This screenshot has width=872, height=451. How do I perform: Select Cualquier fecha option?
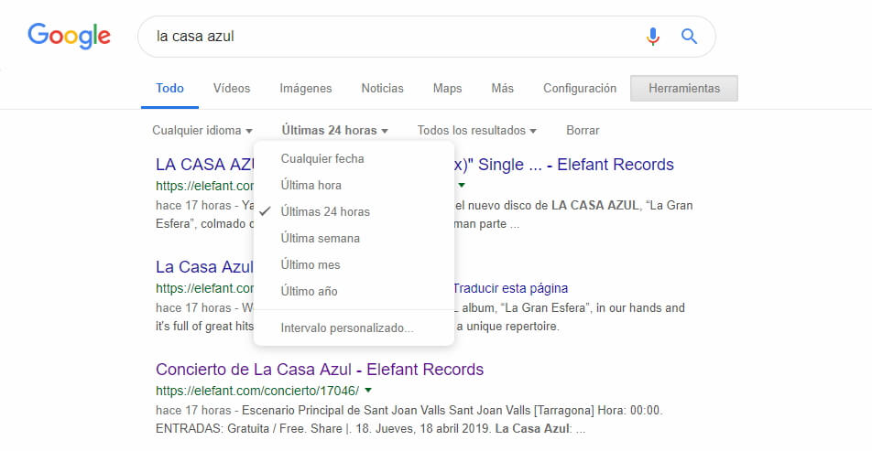354,159
